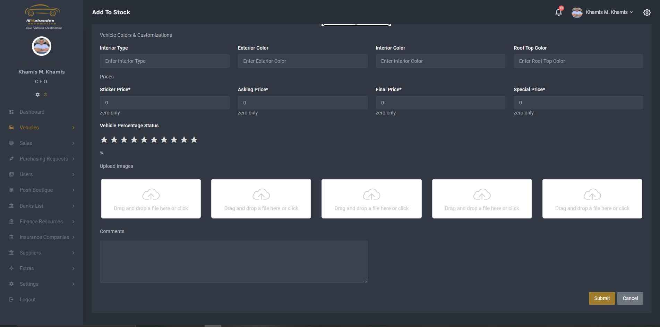
Task: Click the Logout arrow icon
Action: [11, 300]
